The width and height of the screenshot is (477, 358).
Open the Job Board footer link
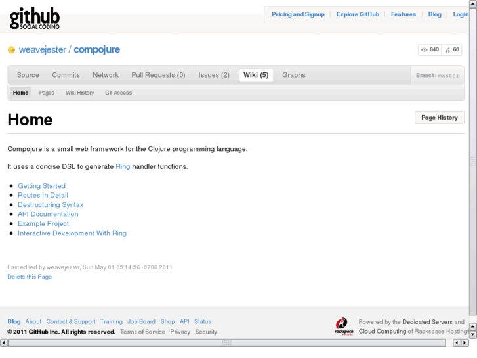(141, 321)
